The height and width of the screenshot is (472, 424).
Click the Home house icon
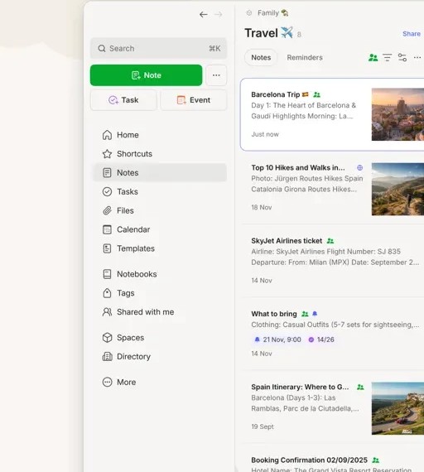[x=107, y=135]
